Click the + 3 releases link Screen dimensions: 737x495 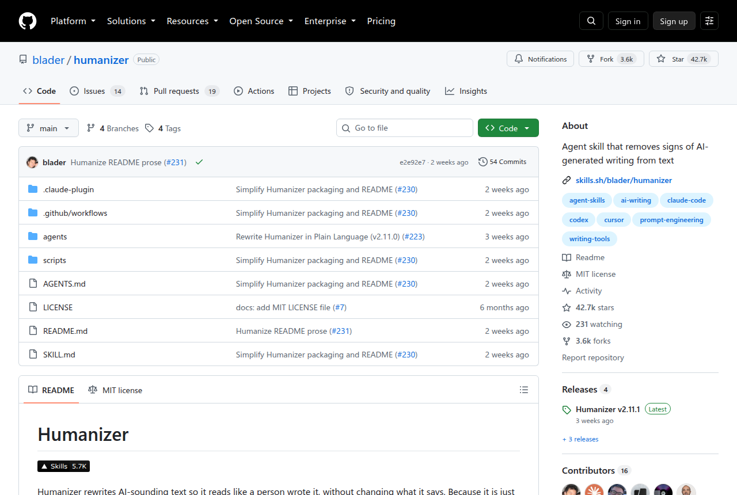tap(580, 439)
